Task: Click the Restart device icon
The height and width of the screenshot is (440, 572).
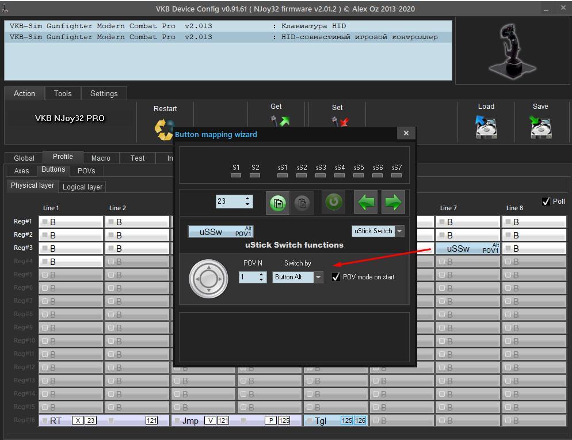Action: tap(164, 130)
